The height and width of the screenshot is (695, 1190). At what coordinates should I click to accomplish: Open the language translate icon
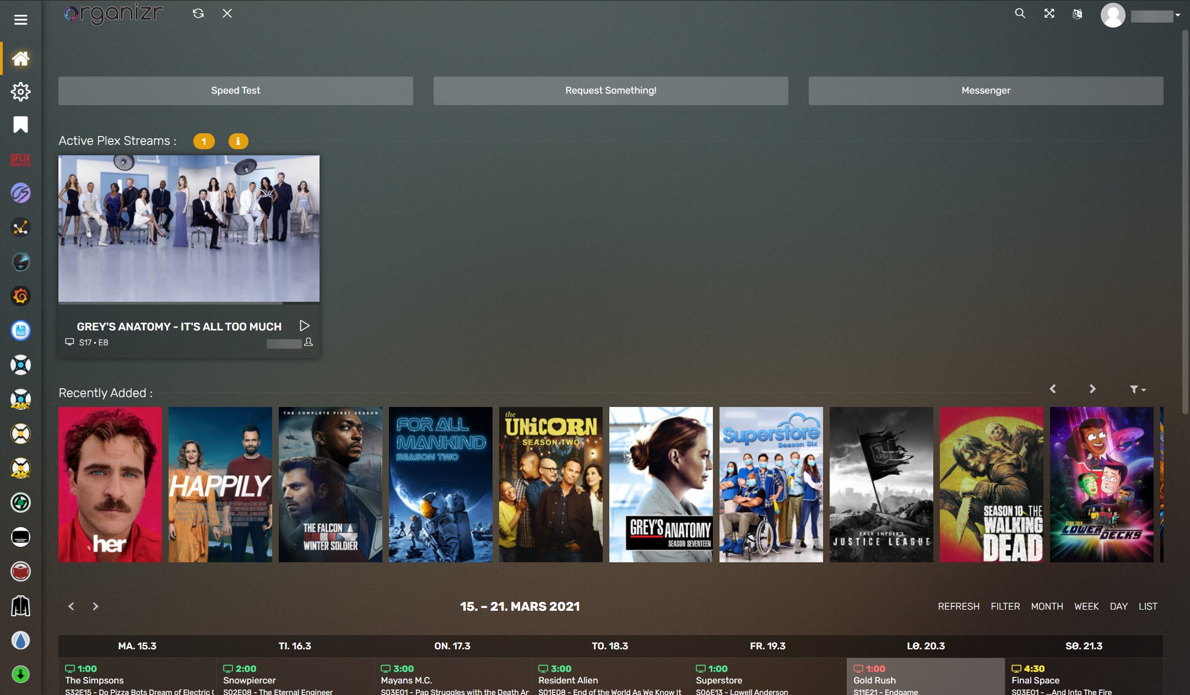[1078, 14]
